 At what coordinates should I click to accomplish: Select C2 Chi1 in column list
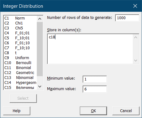tap(20, 23)
